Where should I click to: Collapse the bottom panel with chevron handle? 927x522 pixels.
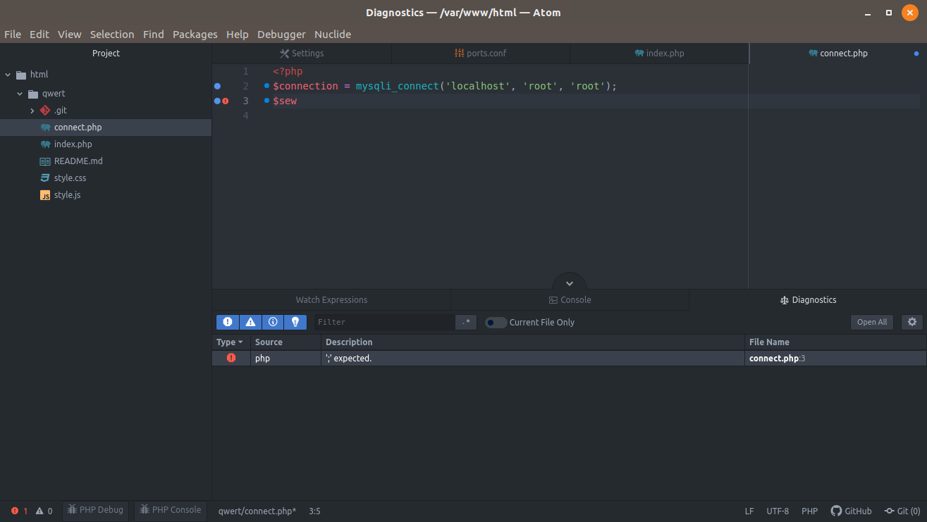click(x=570, y=282)
